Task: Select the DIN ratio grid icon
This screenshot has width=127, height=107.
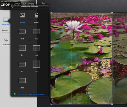Action: 22,81
